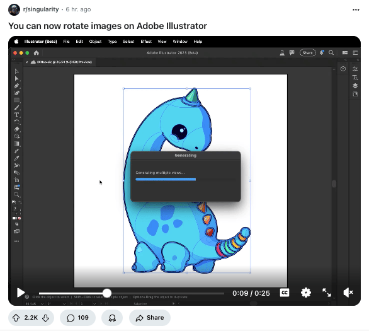Screen dimensions: 374x331
Task: Open r/singularity subreddit link
Action: (41, 9)
